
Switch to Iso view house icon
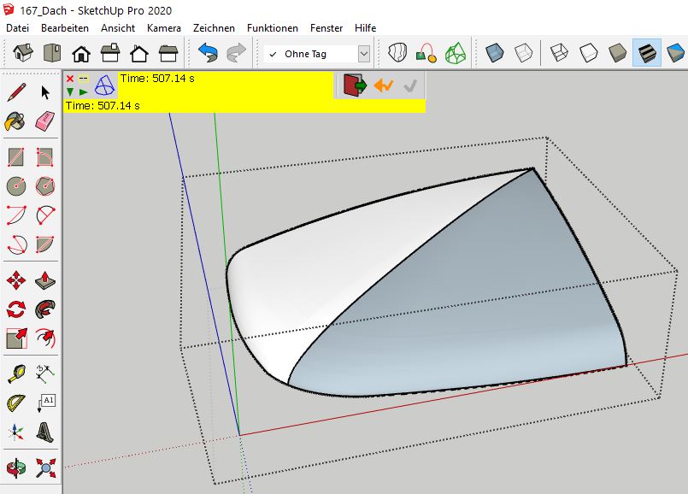[23, 54]
